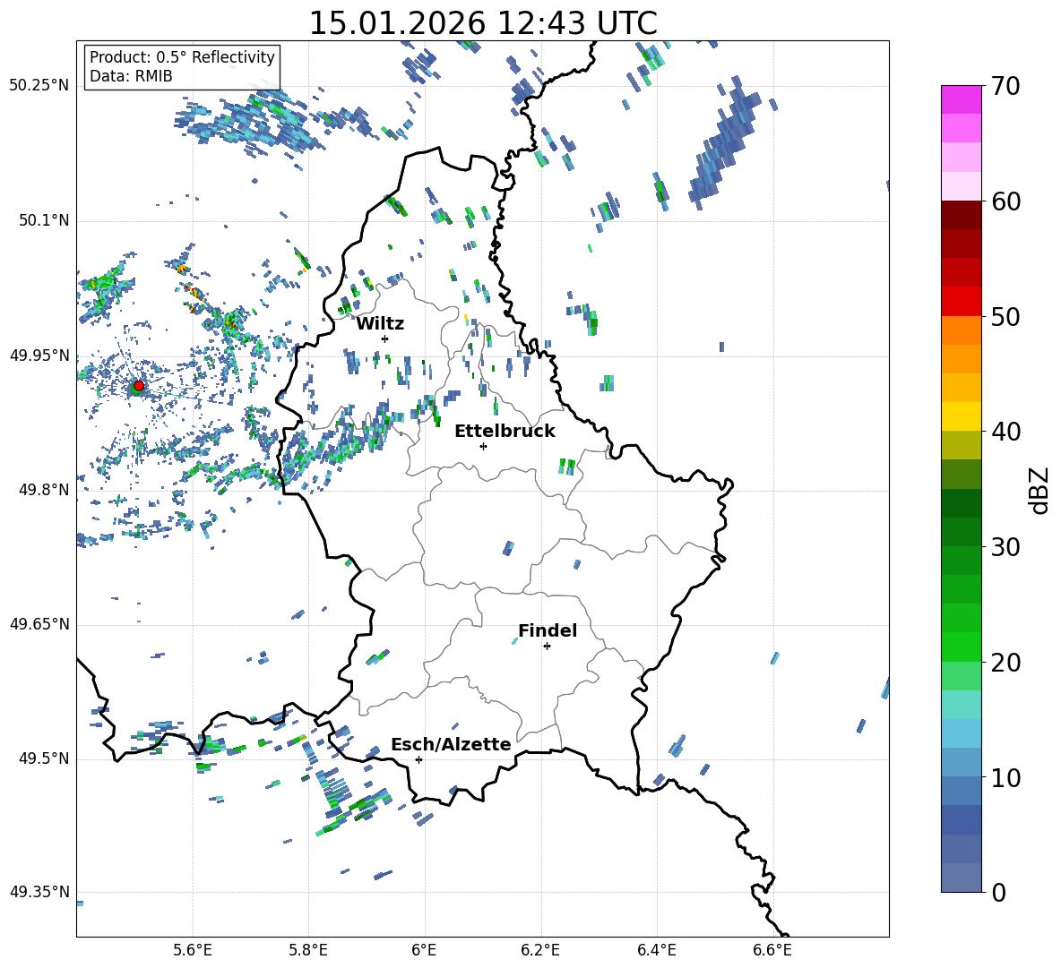The height and width of the screenshot is (968, 1061).
Task: Click the 49.95°N latitude label
Action: pos(39,356)
